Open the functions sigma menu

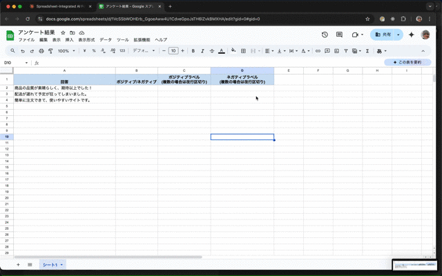367,51
